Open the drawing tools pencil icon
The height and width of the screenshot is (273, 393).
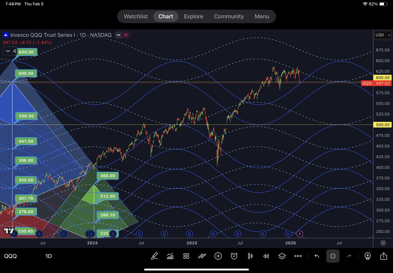tap(154, 256)
